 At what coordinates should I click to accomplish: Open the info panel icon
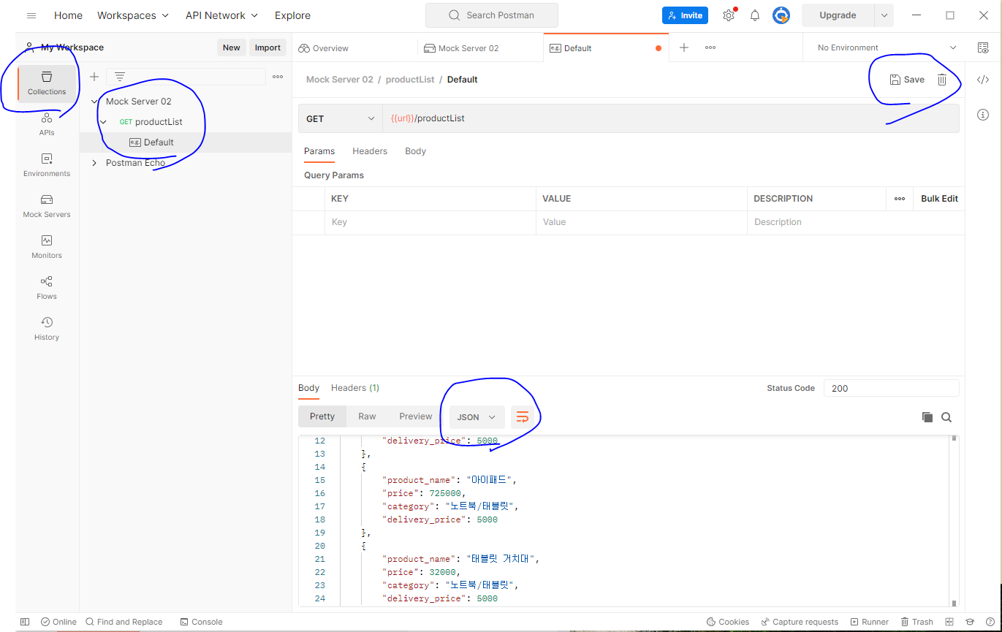(x=983, y=115)
